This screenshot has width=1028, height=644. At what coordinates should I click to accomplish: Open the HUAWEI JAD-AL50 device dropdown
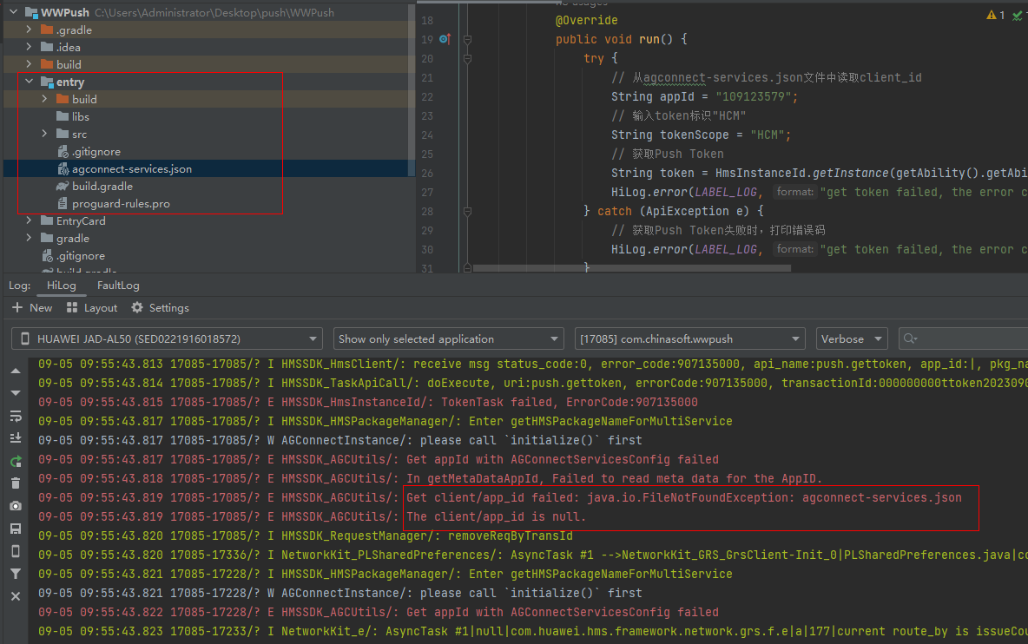pos(168,338)
